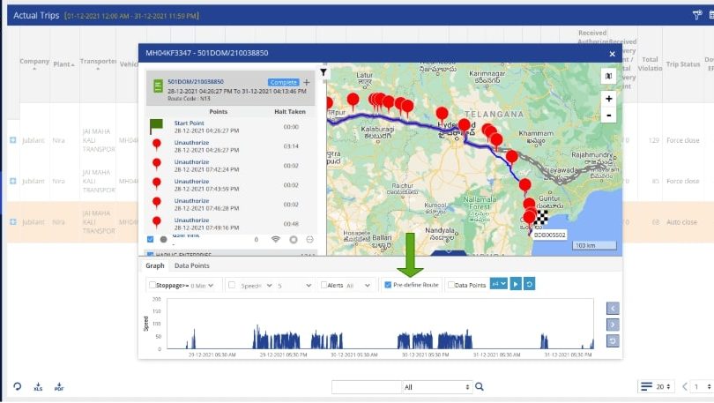
Task: Expand the 'All' search column dropdown
Action: tap(436, 387)
